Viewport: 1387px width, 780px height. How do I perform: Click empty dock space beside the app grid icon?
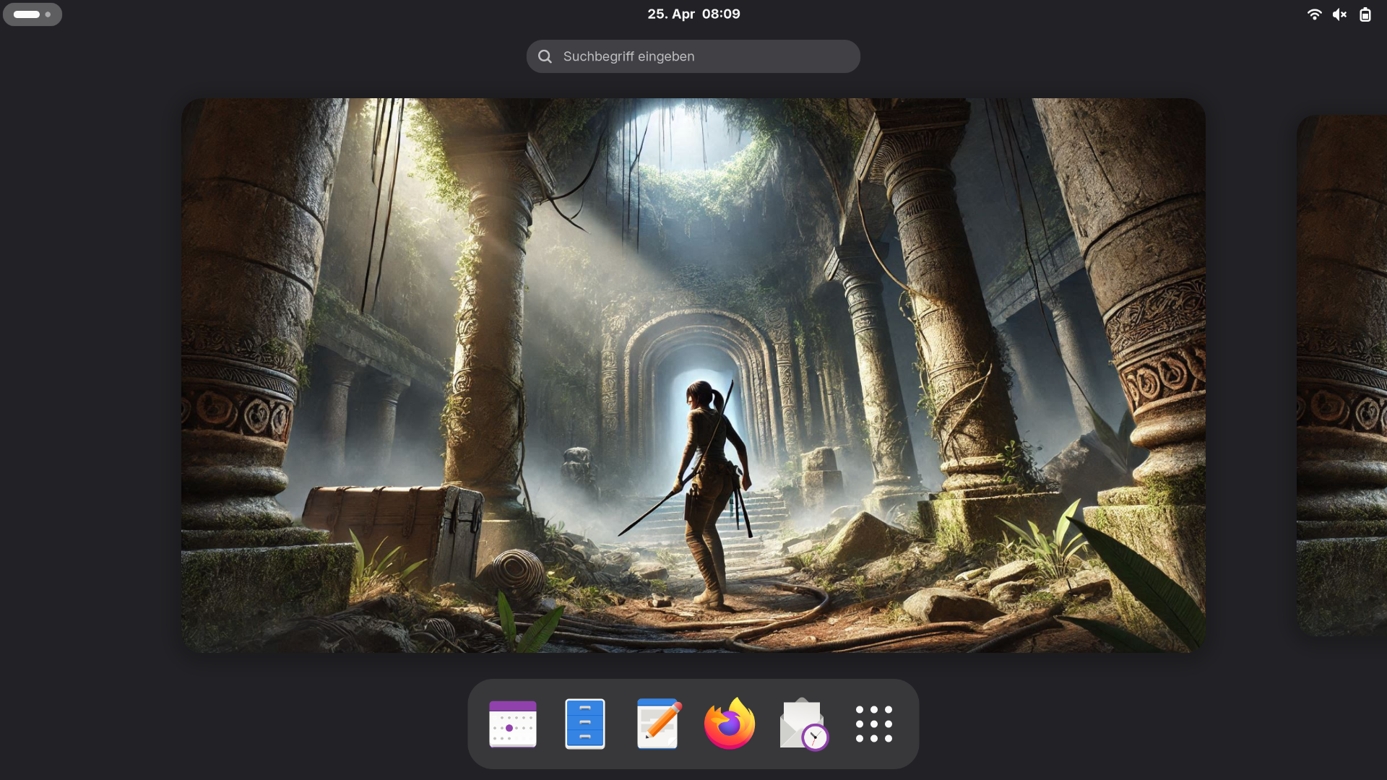pyautogui.click(x=908, y=724)
